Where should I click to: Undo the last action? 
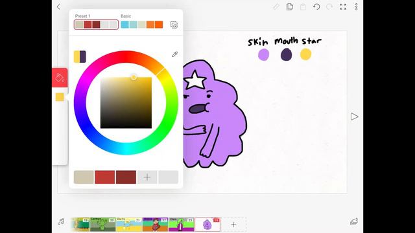316,7
